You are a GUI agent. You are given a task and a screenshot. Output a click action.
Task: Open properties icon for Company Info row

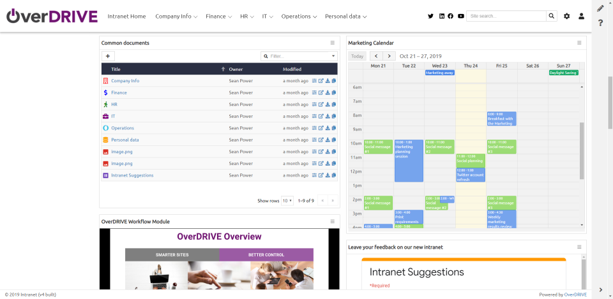coord(314,81)
